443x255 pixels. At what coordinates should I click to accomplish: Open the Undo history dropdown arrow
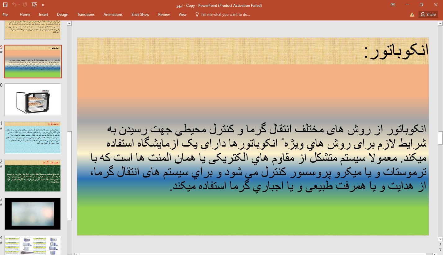click(x=19, y=5)
